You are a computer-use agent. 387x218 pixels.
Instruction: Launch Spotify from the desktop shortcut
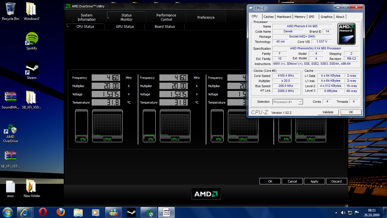[x=32, y=41]
